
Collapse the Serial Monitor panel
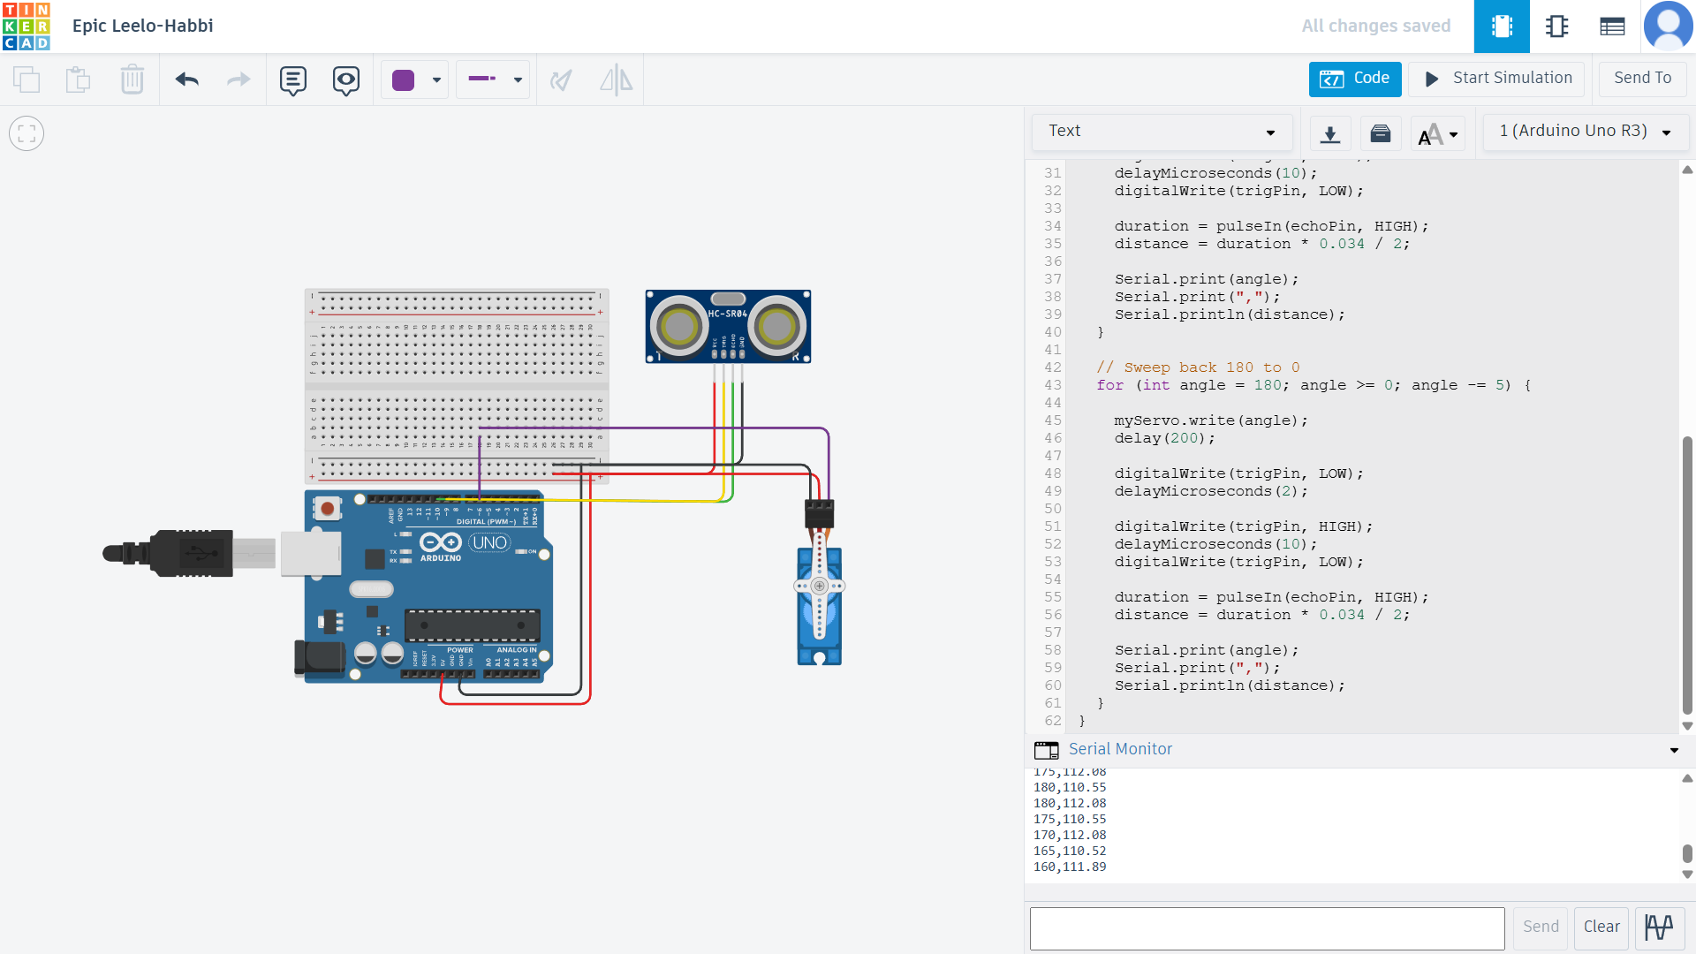click(x=1673, y=750)
